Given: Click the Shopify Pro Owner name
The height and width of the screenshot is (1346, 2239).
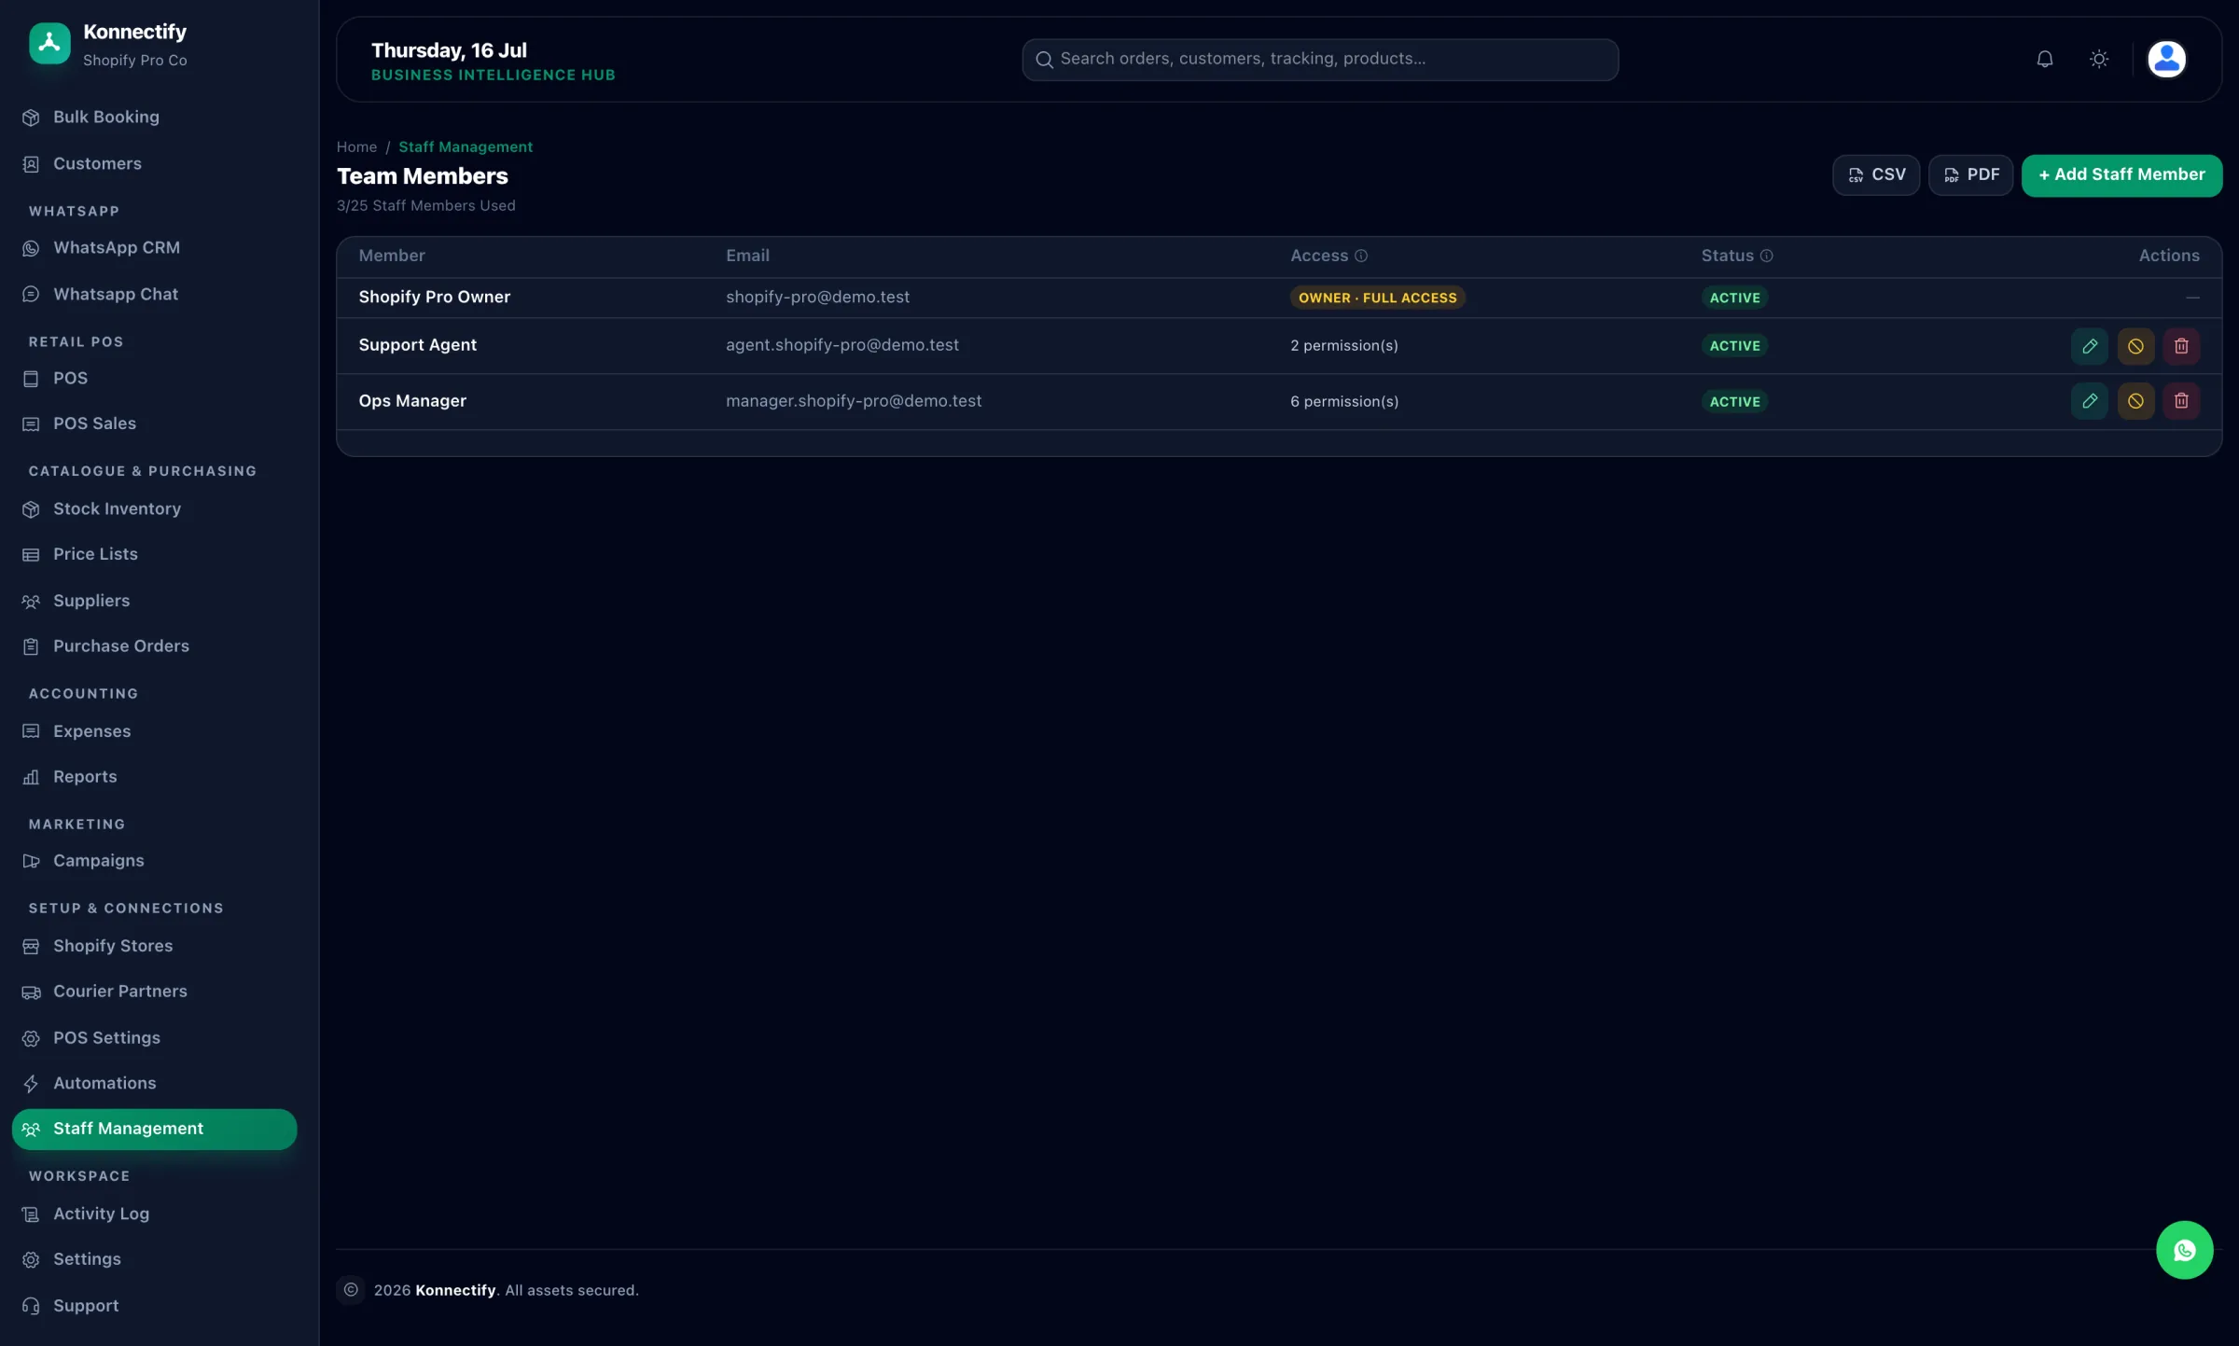Looking at the screenshot, I should [435, 298].
